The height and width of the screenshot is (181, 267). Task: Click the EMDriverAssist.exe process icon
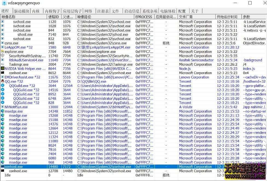[2, 77]
